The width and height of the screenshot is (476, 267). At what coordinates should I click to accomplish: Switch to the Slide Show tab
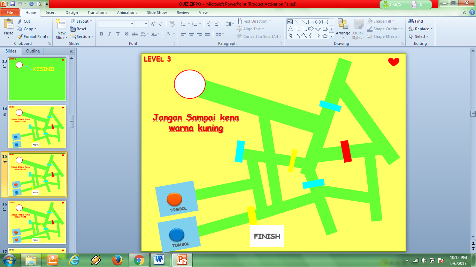click(157, 13)
